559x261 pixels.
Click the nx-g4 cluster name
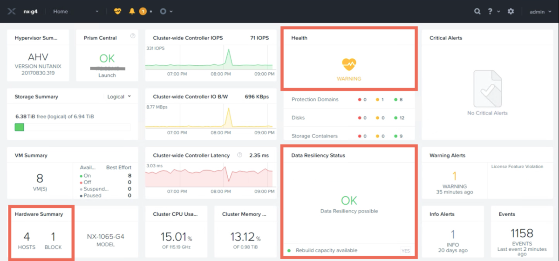coord(31,12)
